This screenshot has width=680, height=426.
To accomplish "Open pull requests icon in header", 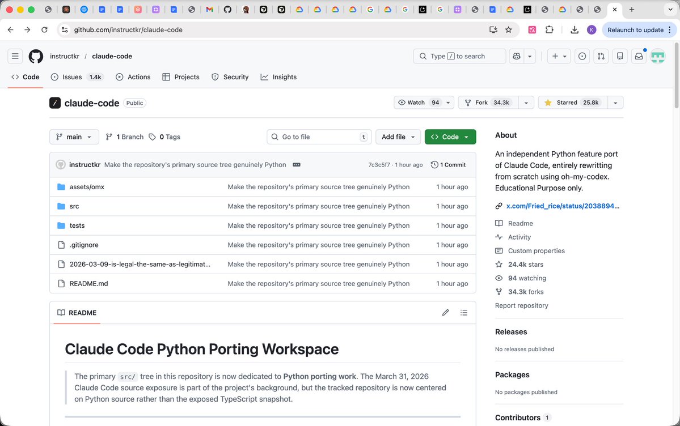I will 601,56.
